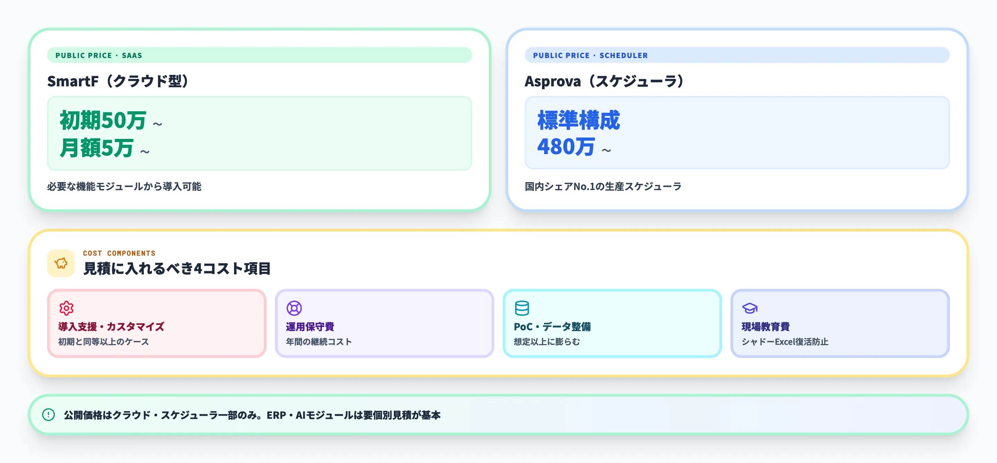Screen dimensions: 997x463
Task: Select the PUBLIC PRICE · SCHEDULER badge
Action: point(737,55)
